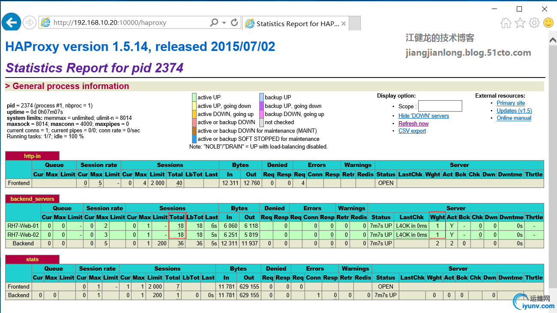Click the vertical scrollbar up arrow
557x313 pixels.
coord(552,40)
